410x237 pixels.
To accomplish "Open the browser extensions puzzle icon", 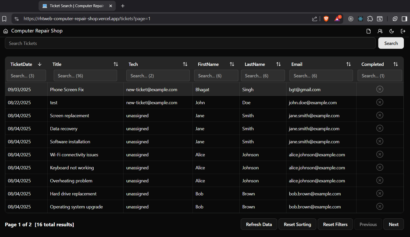I will coord(370,19).
